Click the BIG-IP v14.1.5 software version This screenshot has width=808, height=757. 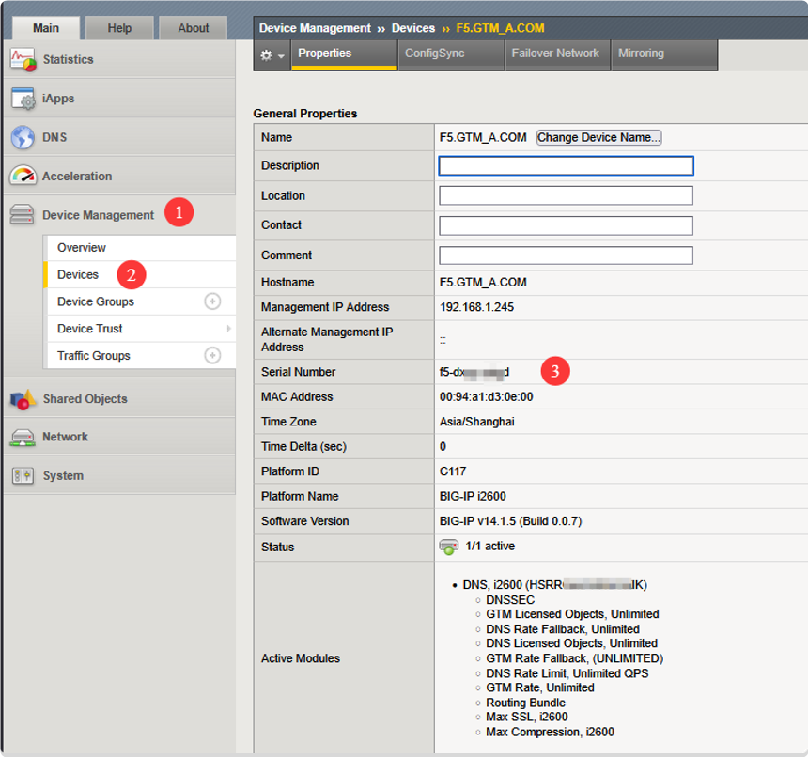(510, 521)
